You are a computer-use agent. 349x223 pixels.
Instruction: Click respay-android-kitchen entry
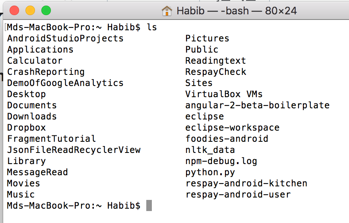[246, 183]
